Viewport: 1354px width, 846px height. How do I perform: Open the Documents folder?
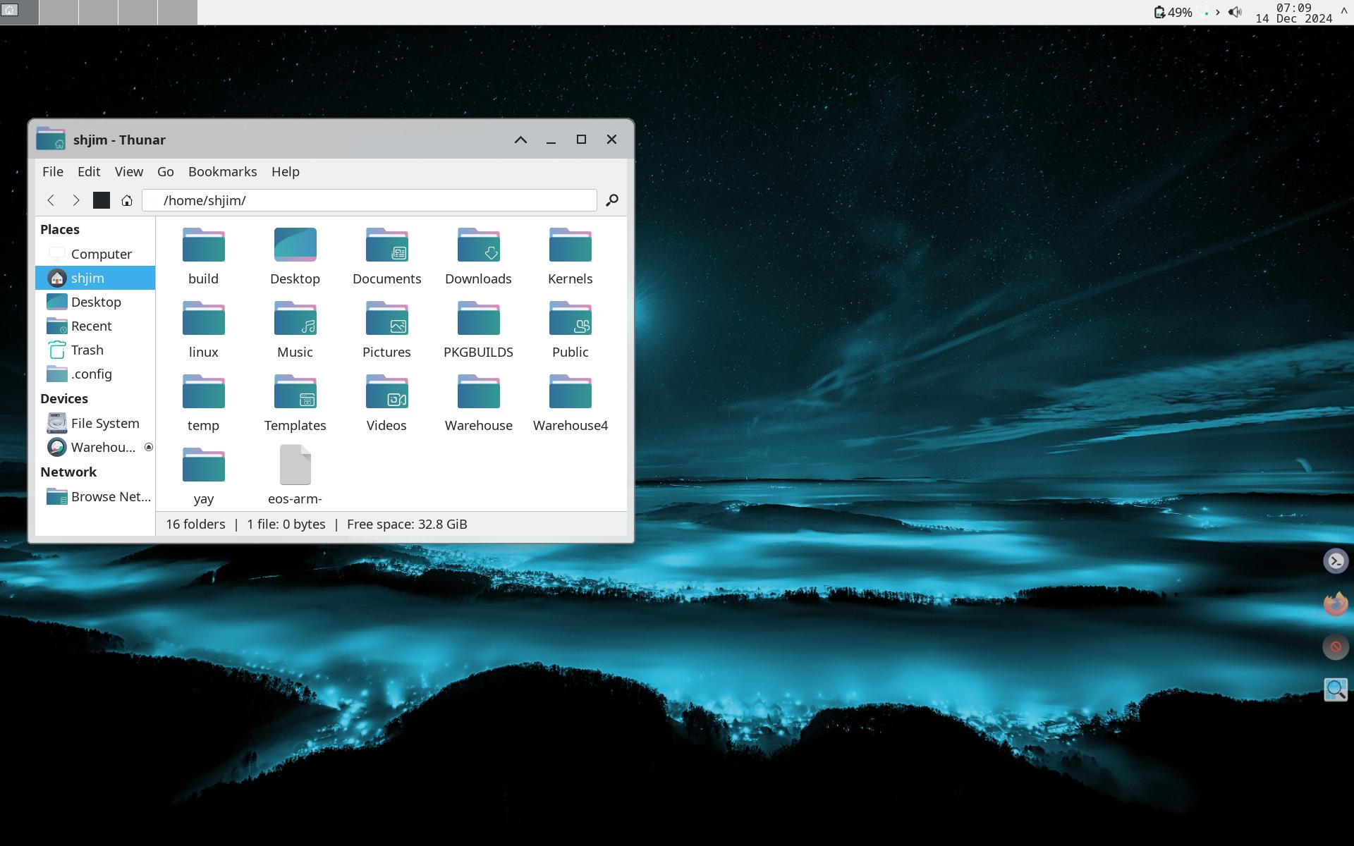[x=386, y=257]
